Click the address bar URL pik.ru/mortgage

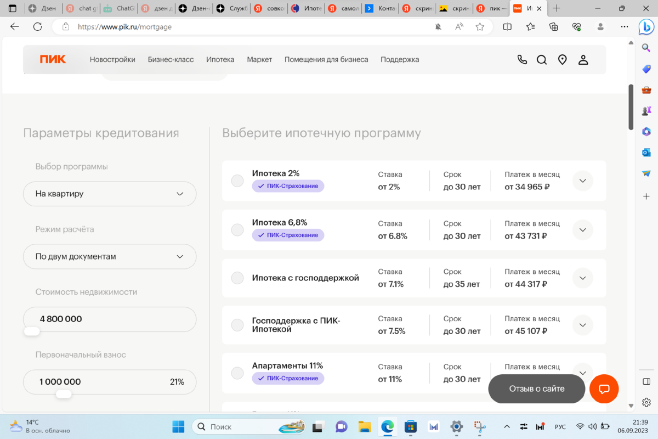[x=124, y=26]
